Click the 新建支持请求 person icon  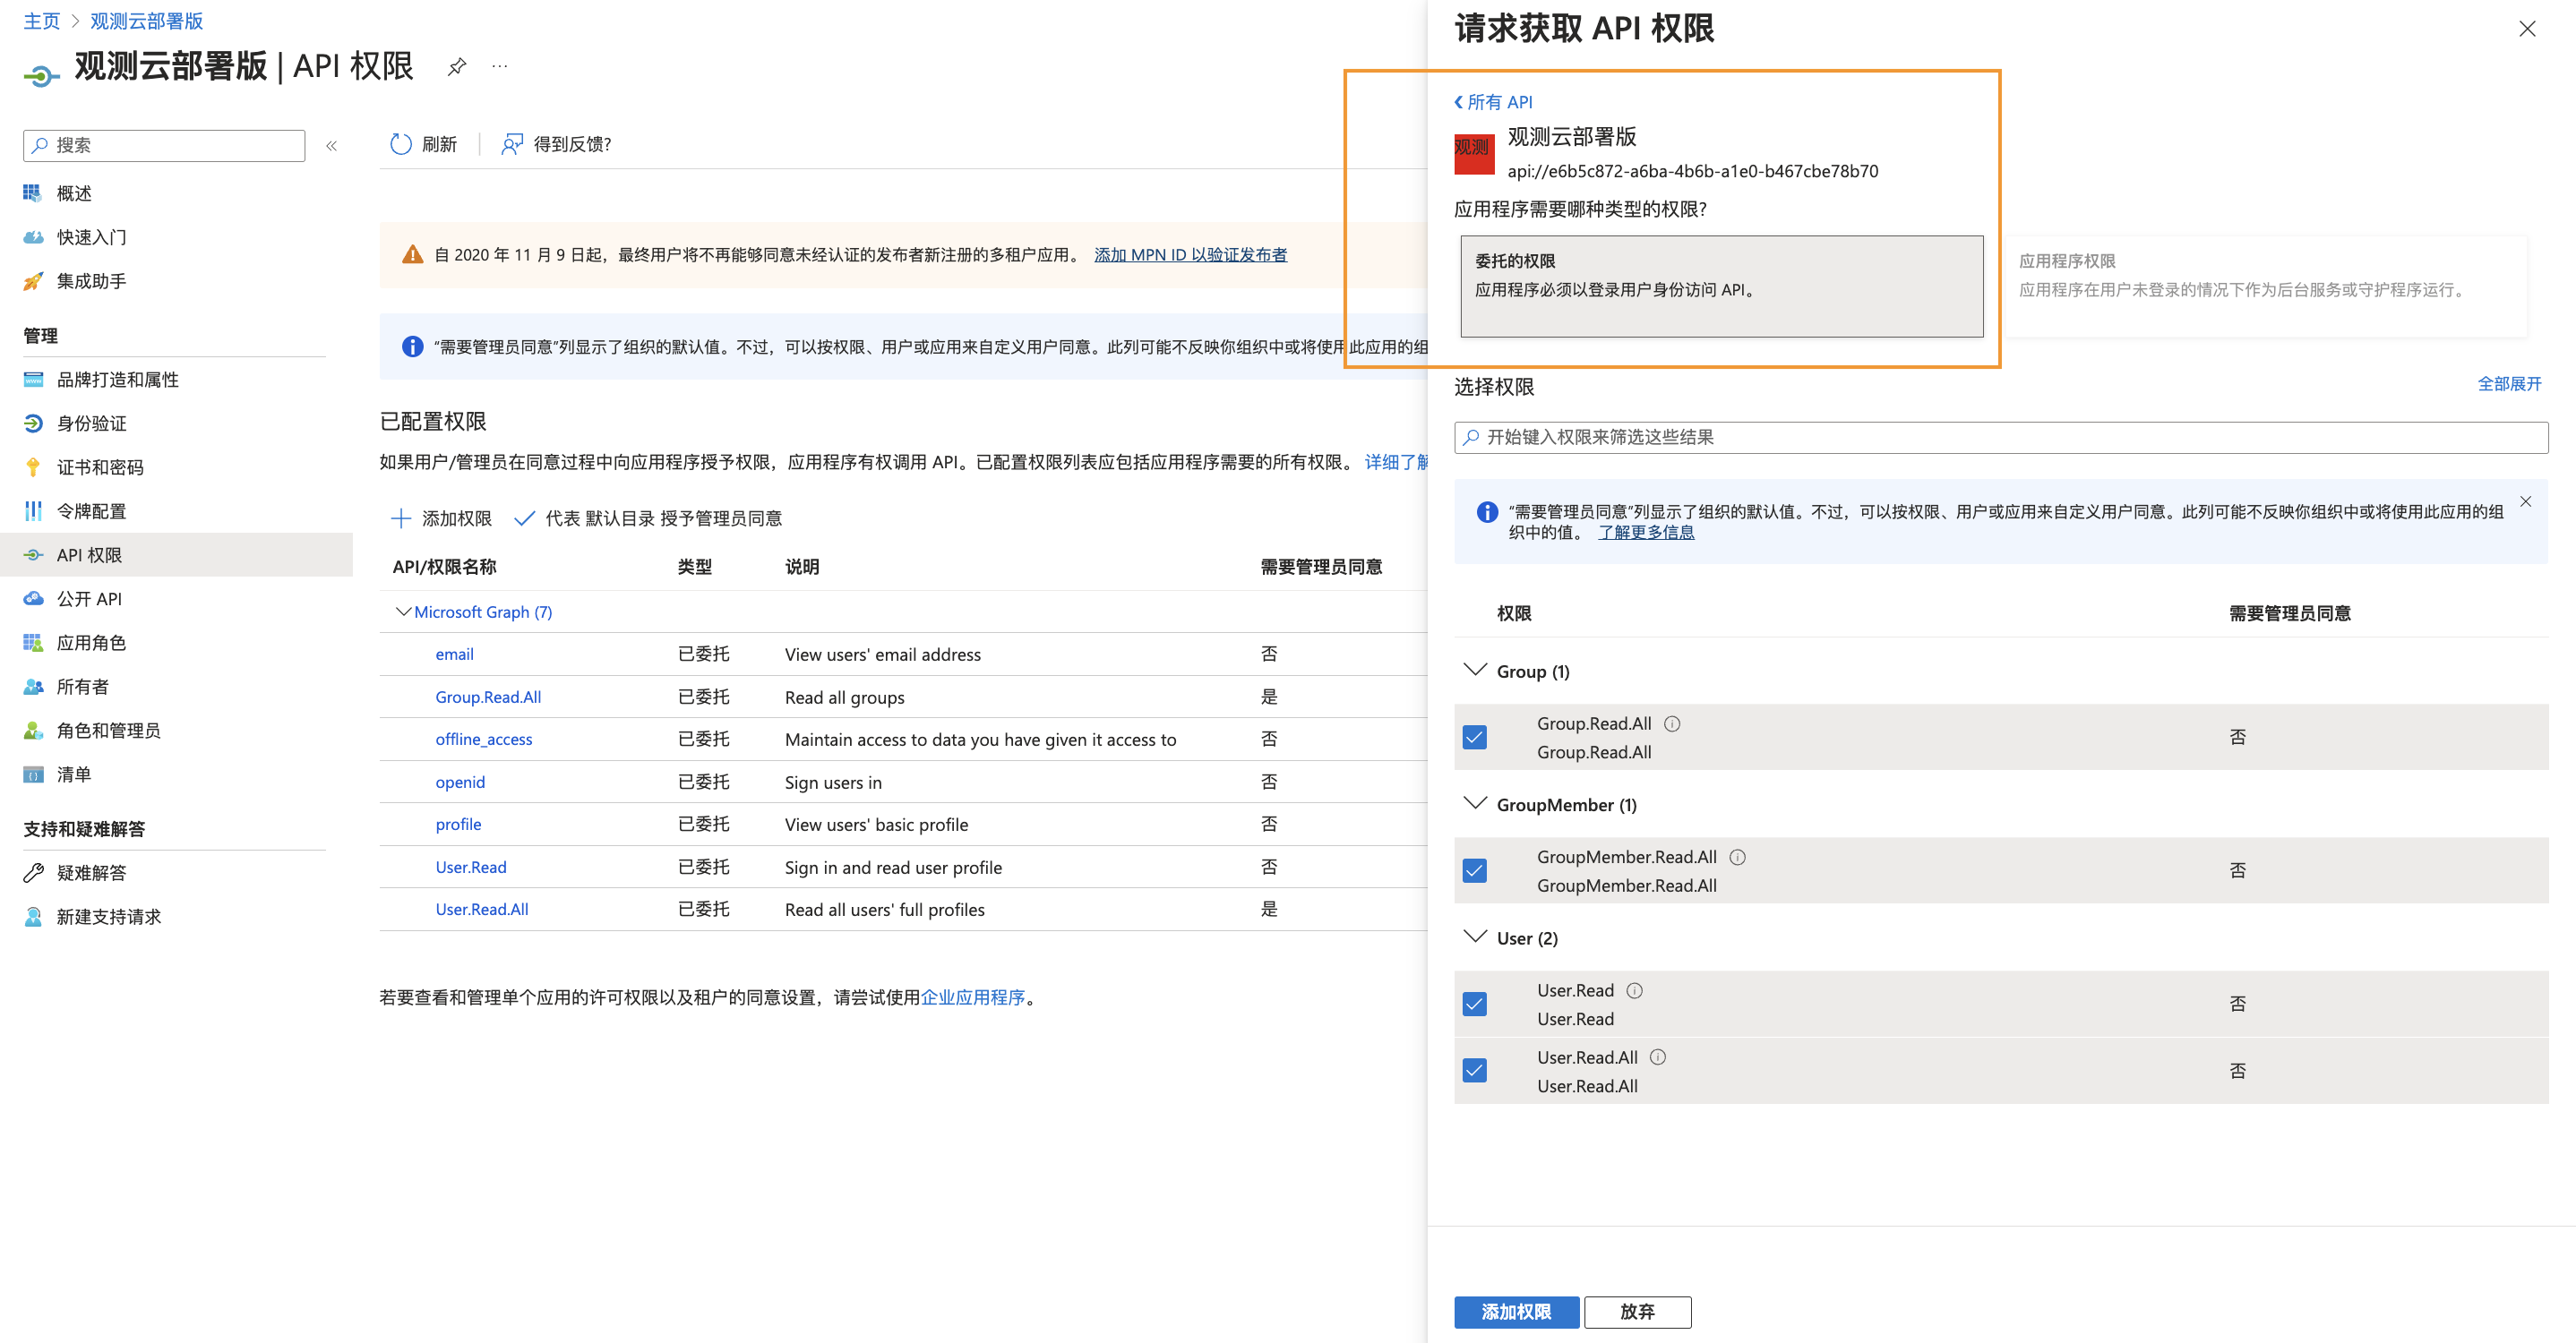pos(33,918)
